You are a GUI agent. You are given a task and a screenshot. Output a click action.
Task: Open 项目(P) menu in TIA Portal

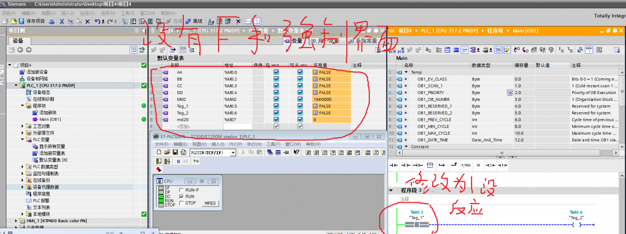coord(10,13)
